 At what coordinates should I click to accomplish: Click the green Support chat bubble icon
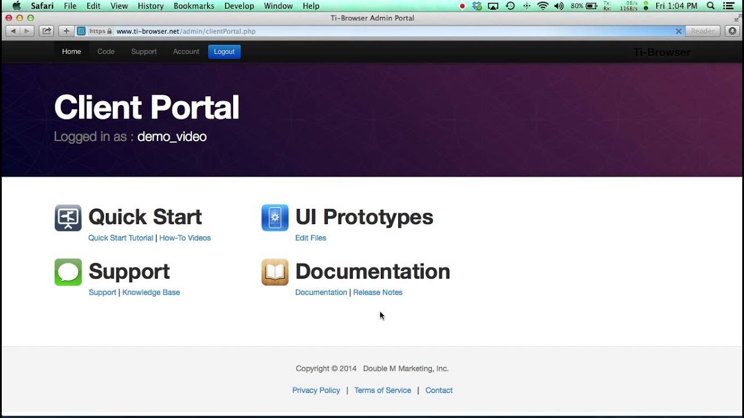[68, 272]
